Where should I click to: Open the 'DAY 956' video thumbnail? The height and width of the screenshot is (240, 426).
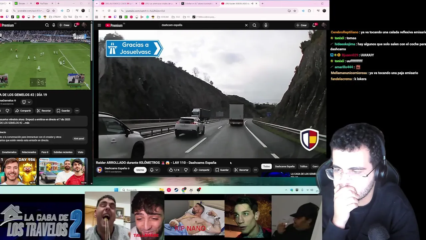point(18,171)
